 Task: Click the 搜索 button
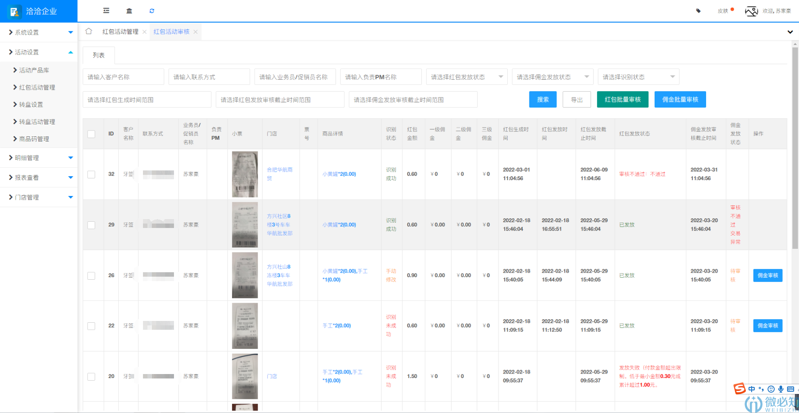point(543,100)
